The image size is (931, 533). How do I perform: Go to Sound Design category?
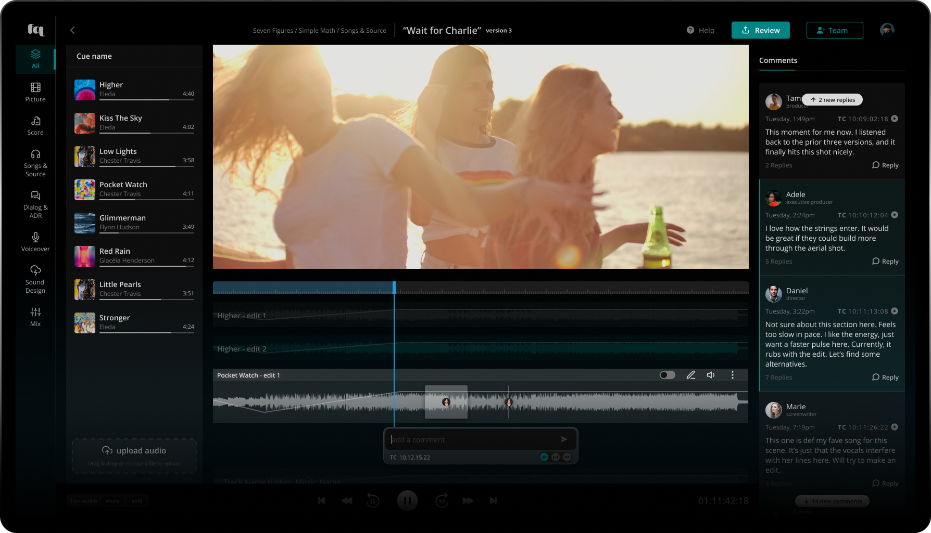[x=35, y=279]
